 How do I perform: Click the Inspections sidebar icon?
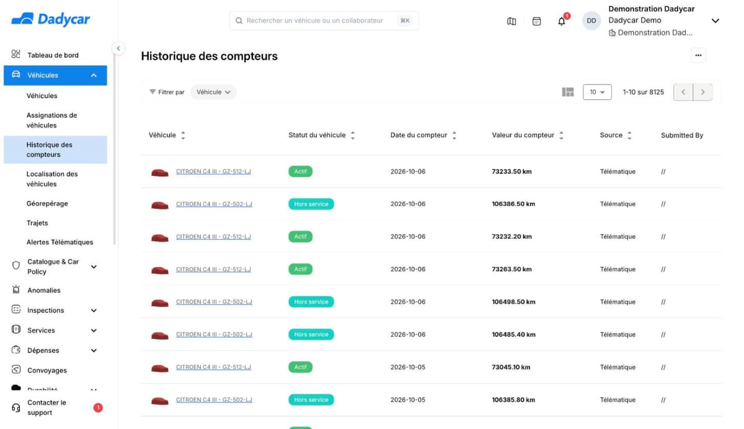point(16,309)
